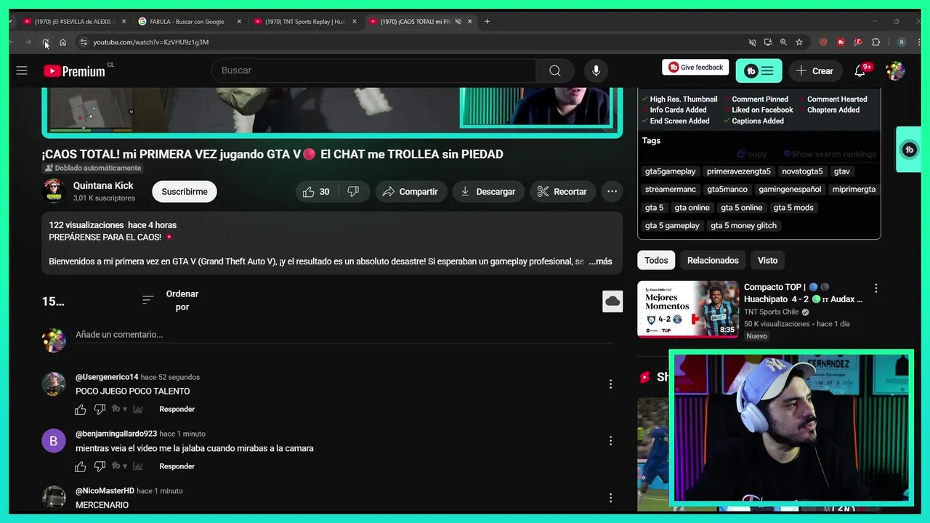930x523 pixels.
Task: Bookmark this page with the star
Action: (799, 42)
